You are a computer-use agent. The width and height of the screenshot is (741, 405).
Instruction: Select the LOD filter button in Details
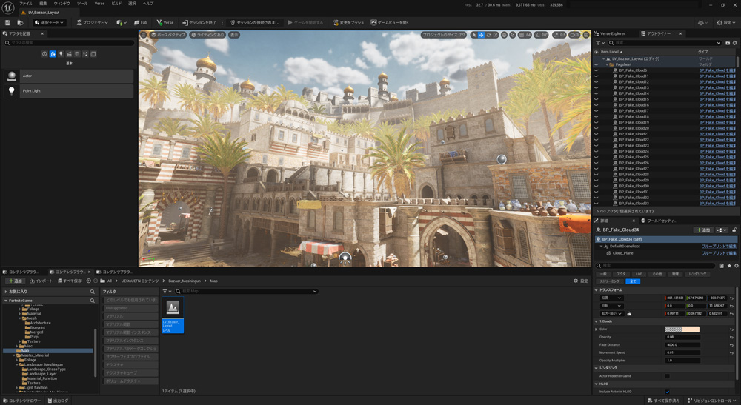pos(639,274)
